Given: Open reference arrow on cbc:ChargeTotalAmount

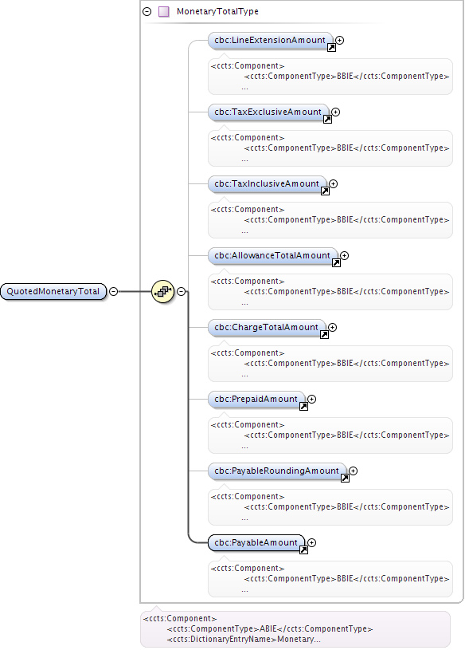Looking at the screenshot, I should (324, 334).
